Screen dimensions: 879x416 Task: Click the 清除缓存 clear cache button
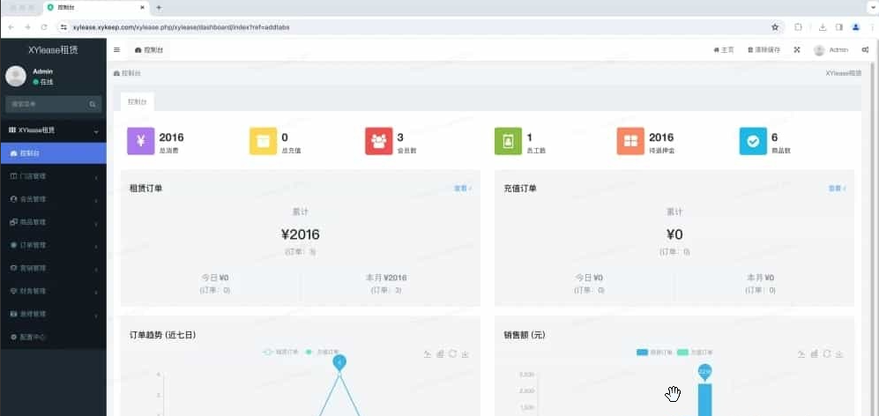pyautogui.click(x=764, y=50)
